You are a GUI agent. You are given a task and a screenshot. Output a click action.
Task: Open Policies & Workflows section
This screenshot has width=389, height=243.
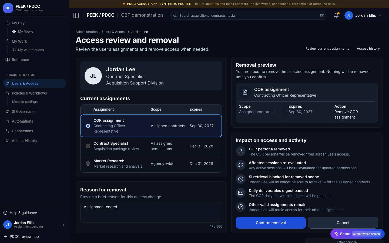click(x=34, y=93)
